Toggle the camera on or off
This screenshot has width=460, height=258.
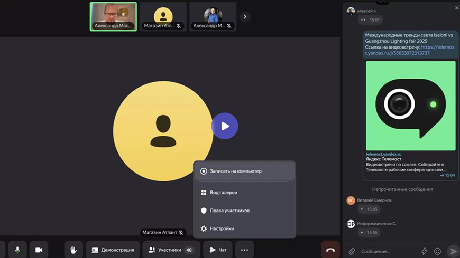tap(39, 250)
